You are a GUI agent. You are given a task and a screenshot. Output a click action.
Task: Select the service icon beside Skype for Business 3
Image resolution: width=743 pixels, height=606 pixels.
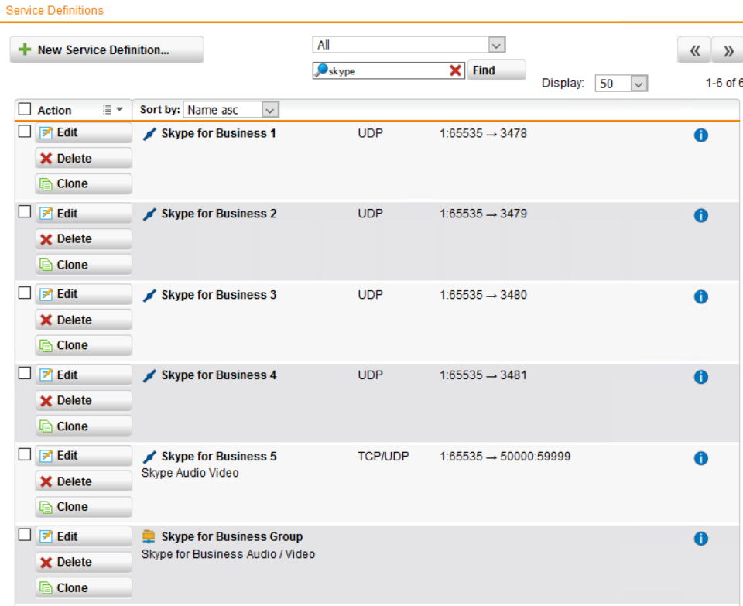(x=149, y=296)
